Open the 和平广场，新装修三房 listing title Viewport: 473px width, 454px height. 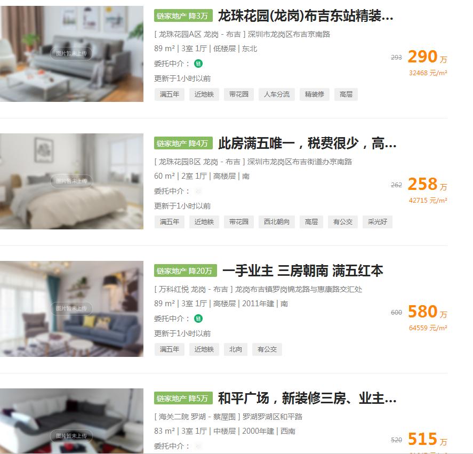click(307, 398)
